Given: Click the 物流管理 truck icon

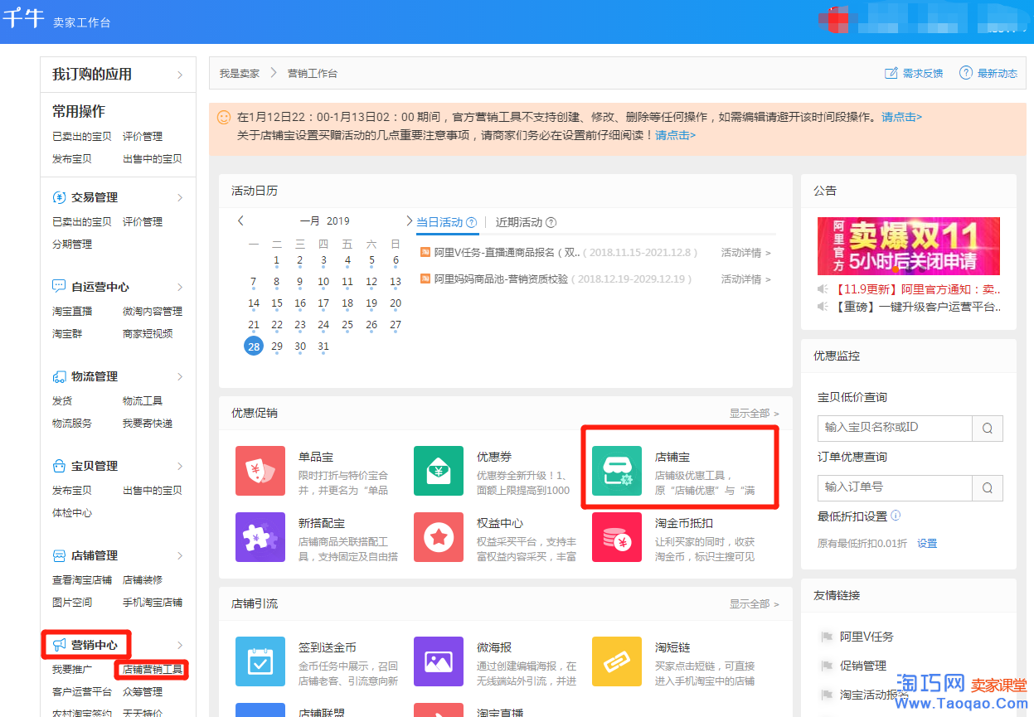Looking at the screenshot, I should tap(59, 376).
